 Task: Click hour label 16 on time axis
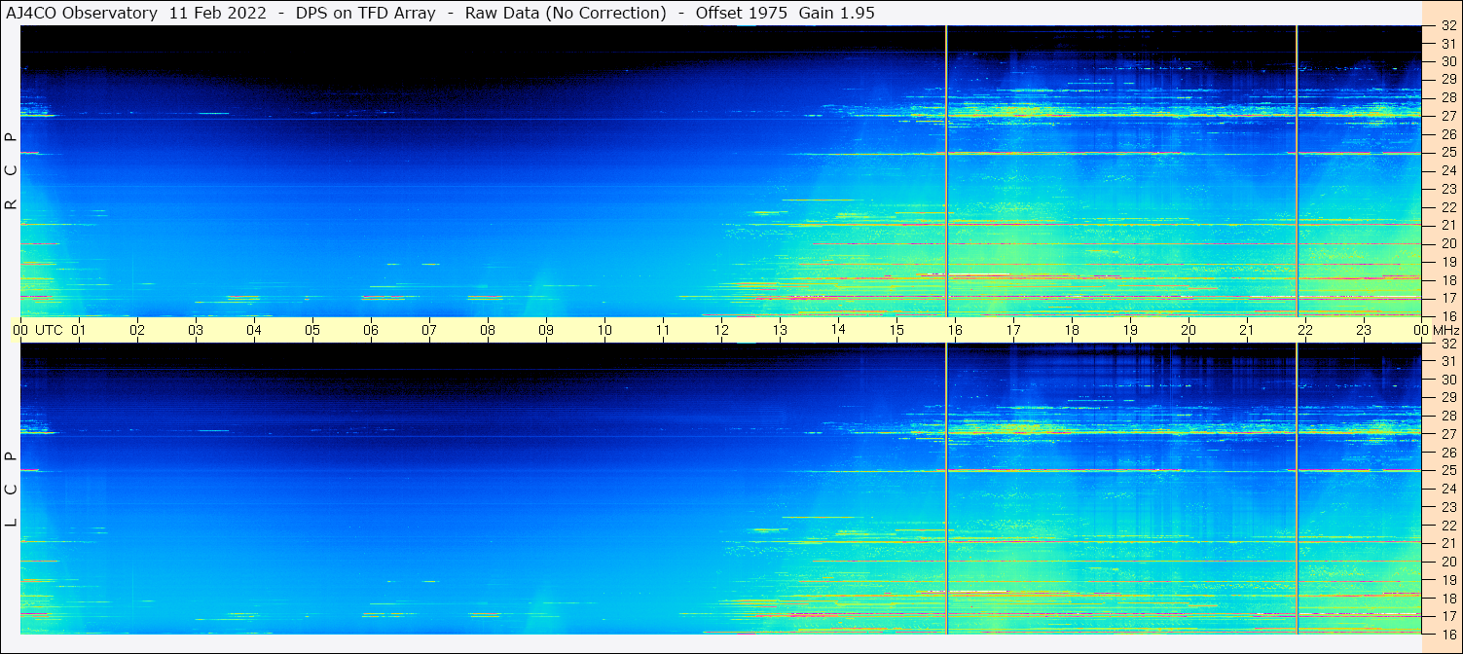coord(955,330)
